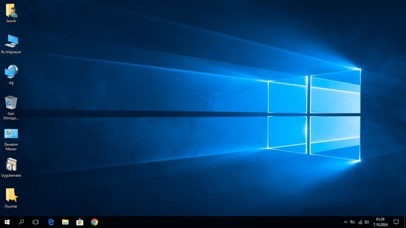Open the Wi-Fi network tray icon
This screenshot has width=406, height=228.
[x=360, y=222]
